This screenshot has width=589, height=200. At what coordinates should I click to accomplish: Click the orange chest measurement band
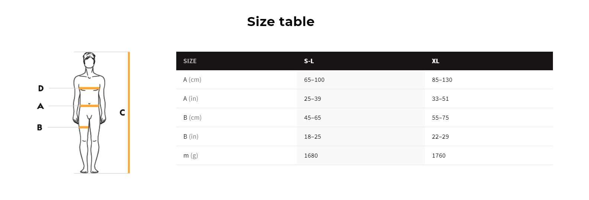[89, 88]
